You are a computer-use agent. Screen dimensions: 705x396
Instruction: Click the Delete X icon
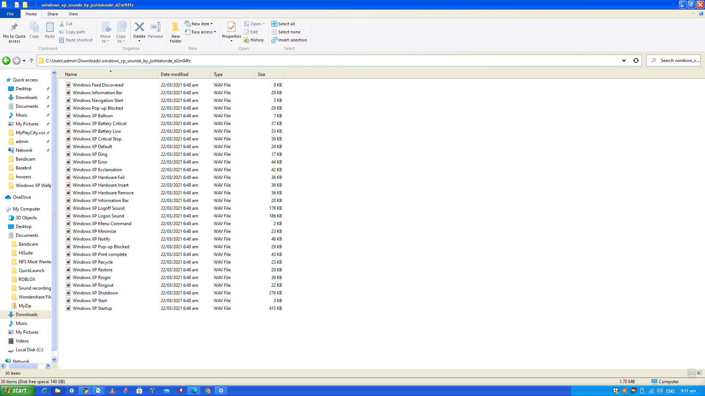pyautogui.click(x=139, y=27)
